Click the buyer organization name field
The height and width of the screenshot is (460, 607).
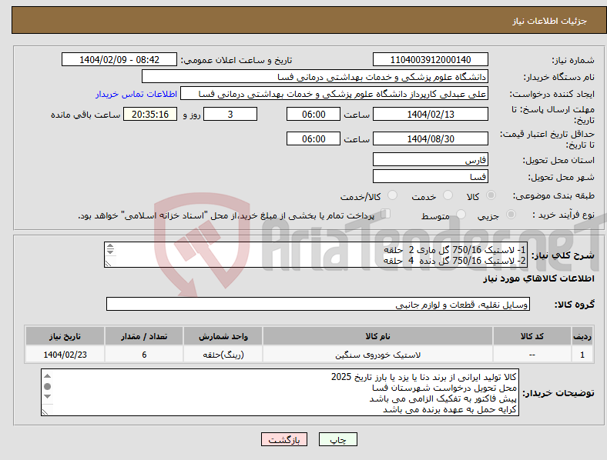315,76
